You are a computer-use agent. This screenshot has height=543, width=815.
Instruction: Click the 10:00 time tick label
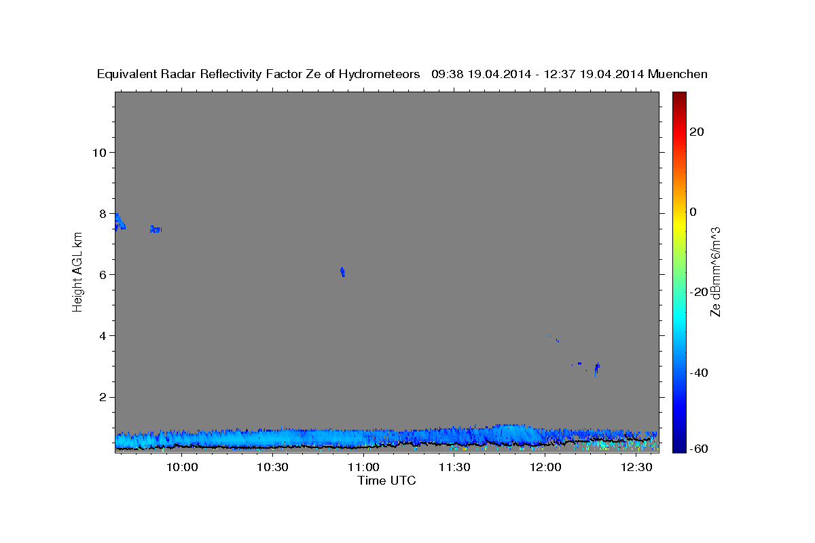click(182, 468)
